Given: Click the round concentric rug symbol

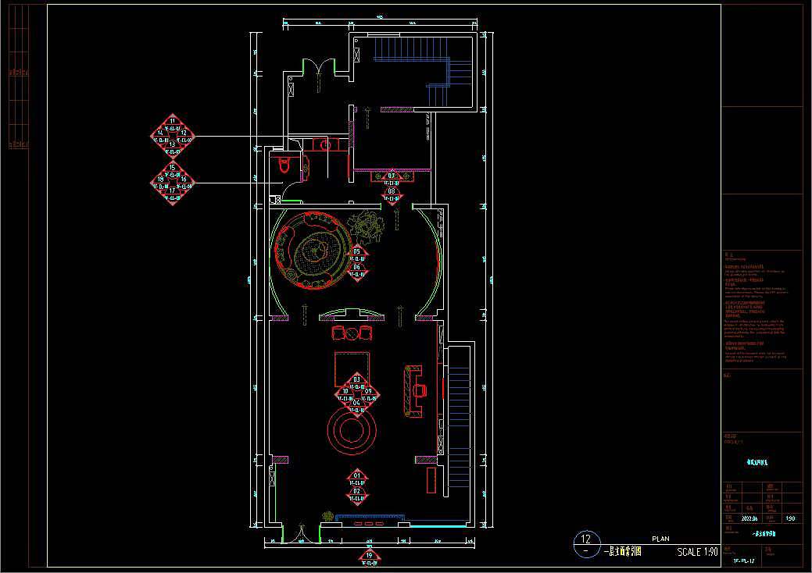Looking at the screenshot, I should (x=352, y=431).
